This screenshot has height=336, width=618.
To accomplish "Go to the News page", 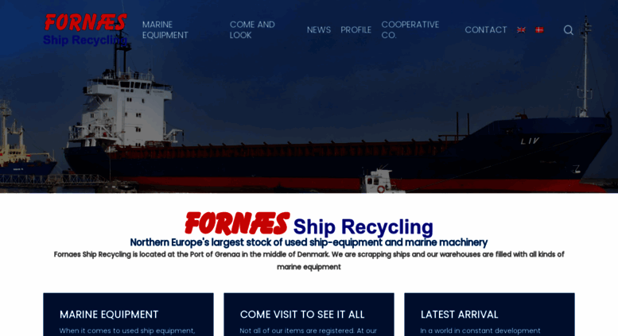I will (x=318, y=30).
